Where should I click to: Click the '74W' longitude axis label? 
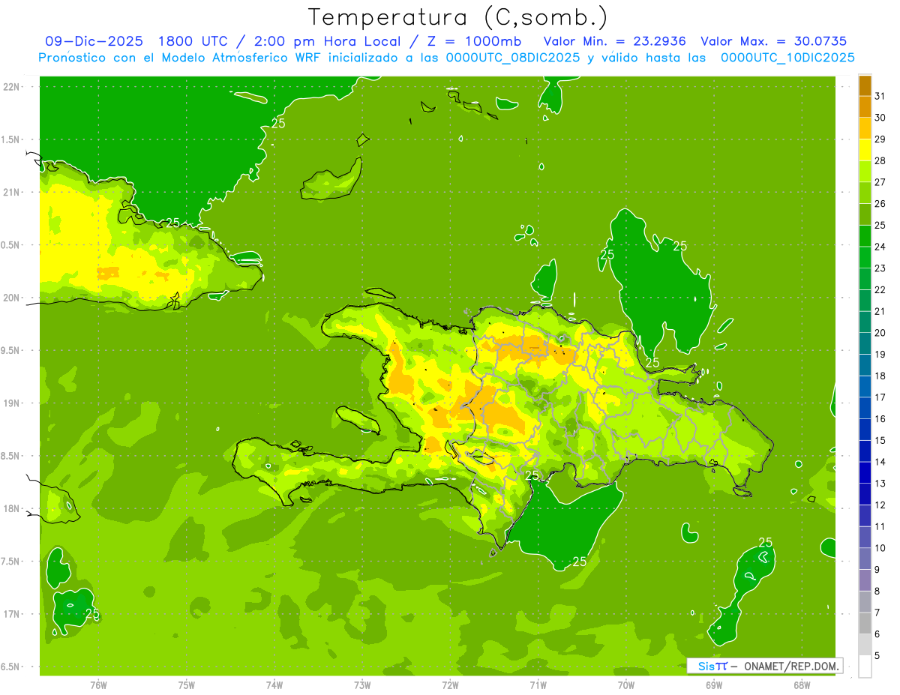pos(274,685)
